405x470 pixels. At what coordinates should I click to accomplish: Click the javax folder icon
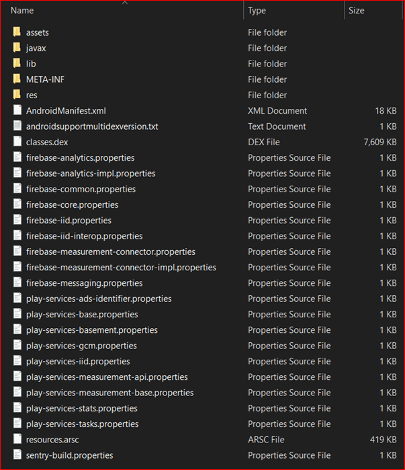tap(17, 47)
